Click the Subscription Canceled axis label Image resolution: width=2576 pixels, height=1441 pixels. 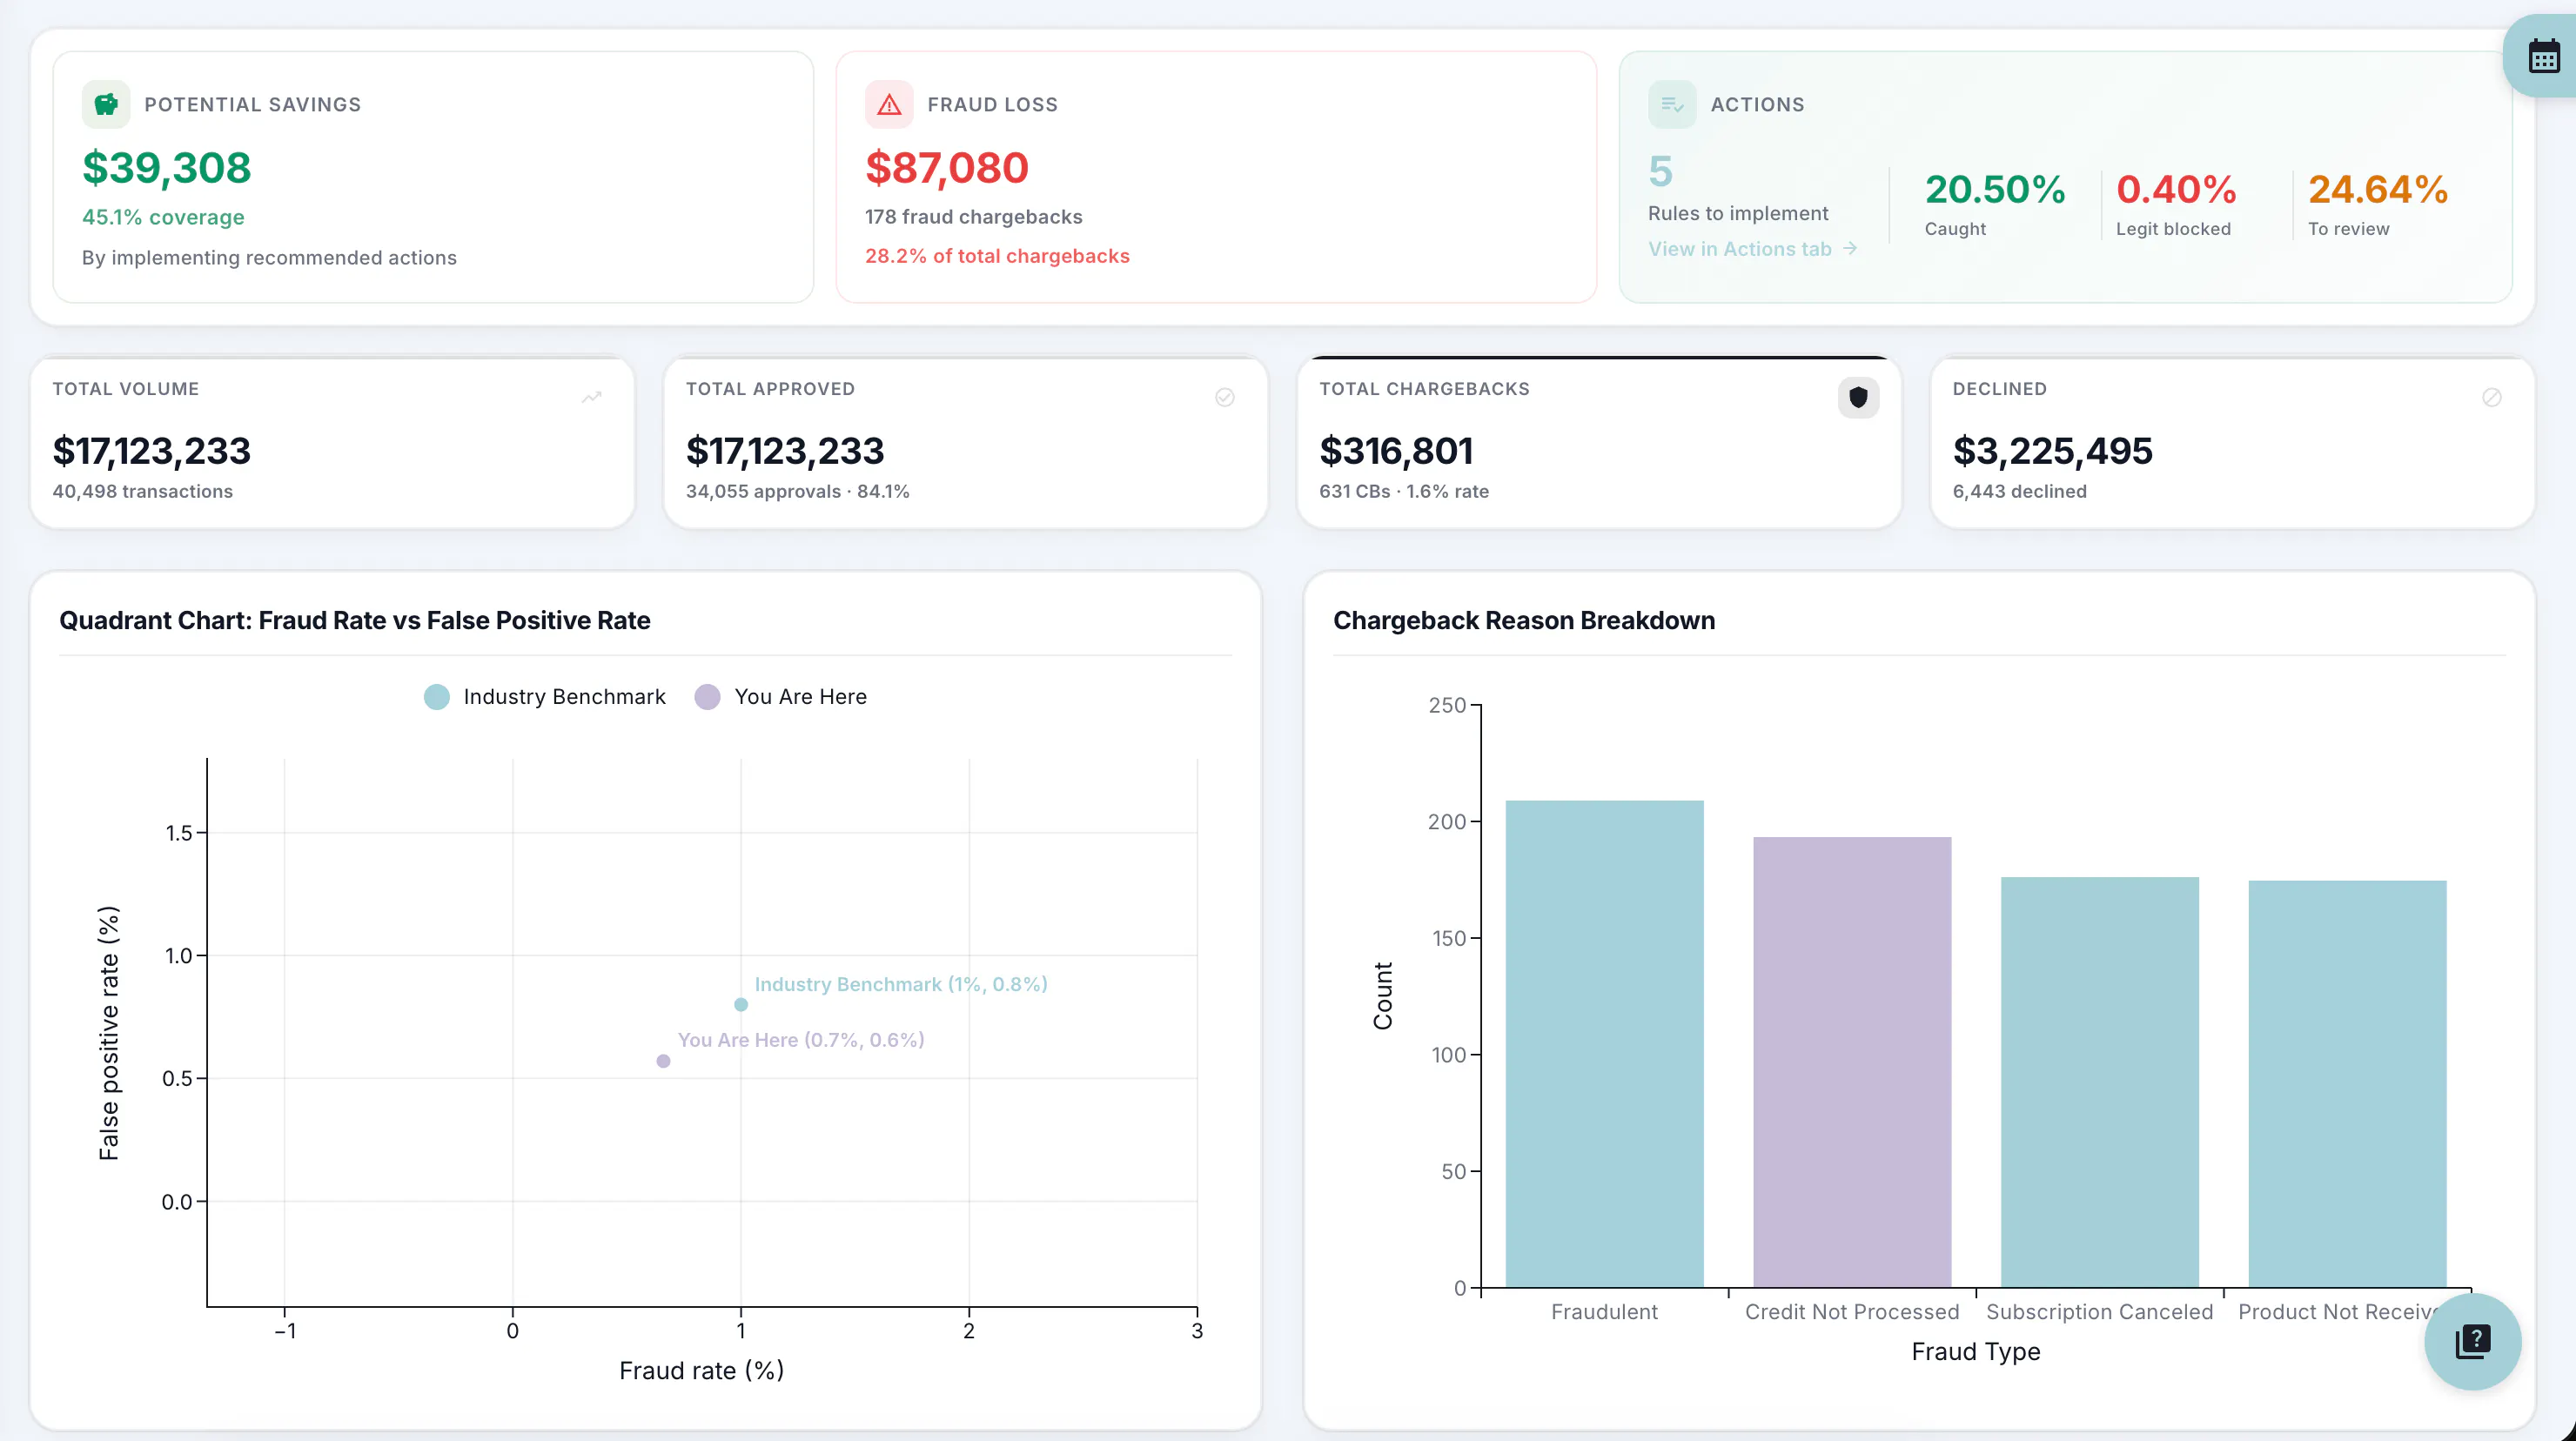tap(2099, 1311)
